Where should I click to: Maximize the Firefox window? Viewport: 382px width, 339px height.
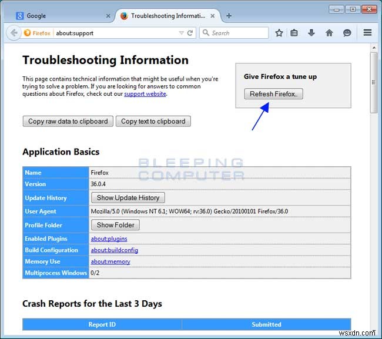pos(353,9)
